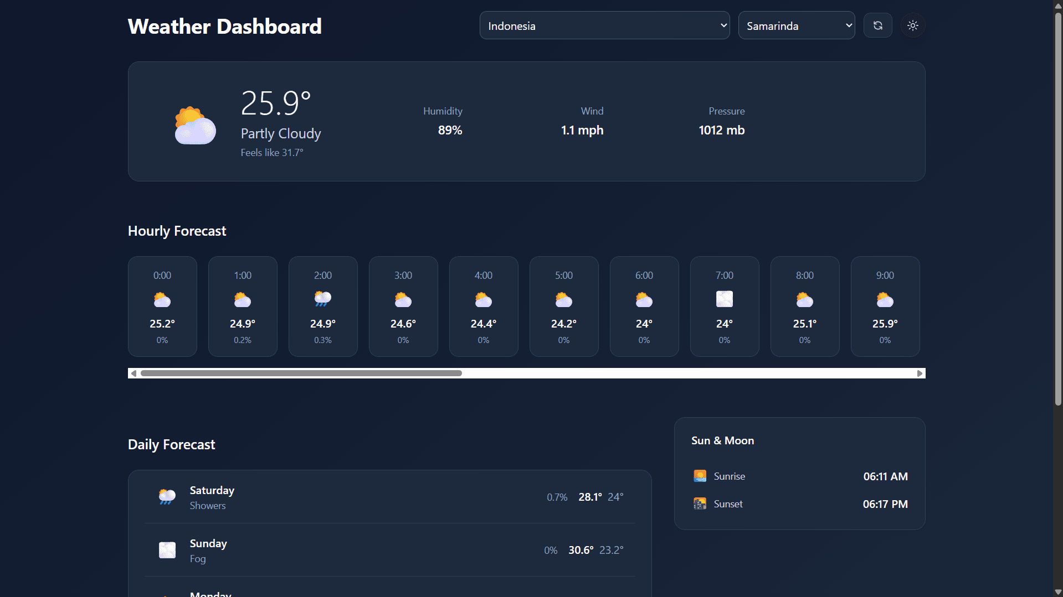Click the 8:00 hourly weather icon

(805, 299)
